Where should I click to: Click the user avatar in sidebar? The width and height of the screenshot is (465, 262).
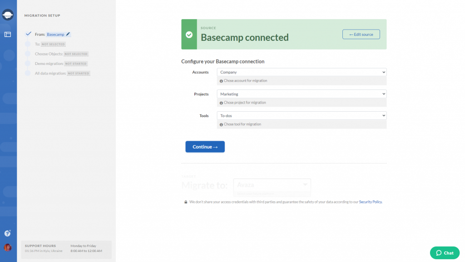pos(8,247)
